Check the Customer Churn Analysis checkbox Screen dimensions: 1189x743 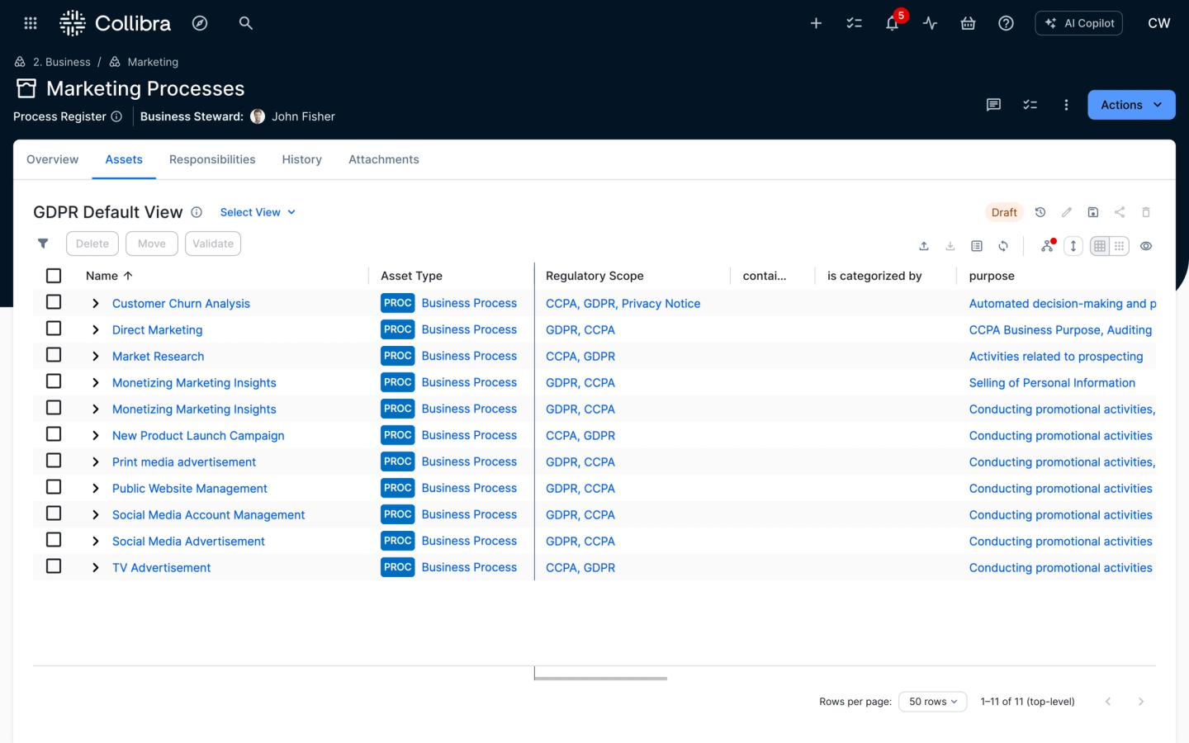click(54, 302)
